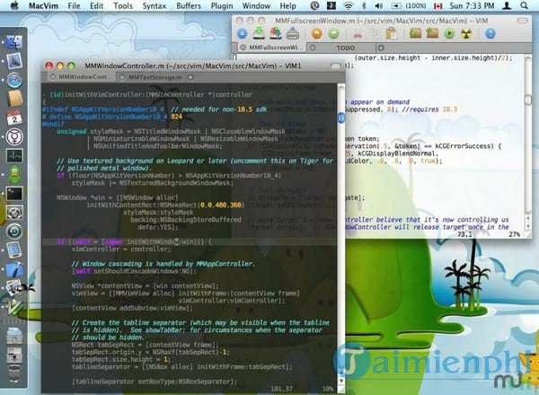Open the File menu
The image size is (539, 395).
click(74, 6)
